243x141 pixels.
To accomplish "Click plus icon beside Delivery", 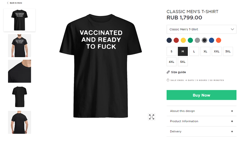I will [232, 131].
